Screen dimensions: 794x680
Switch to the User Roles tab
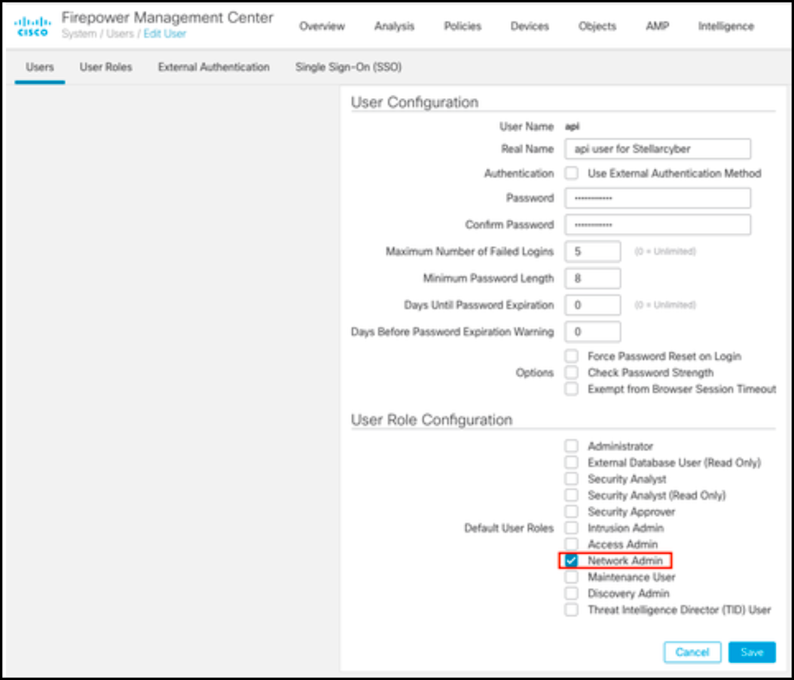coord(106,67)
